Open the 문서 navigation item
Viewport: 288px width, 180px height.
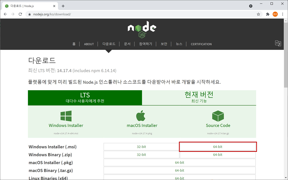click(x=127, y=44)
